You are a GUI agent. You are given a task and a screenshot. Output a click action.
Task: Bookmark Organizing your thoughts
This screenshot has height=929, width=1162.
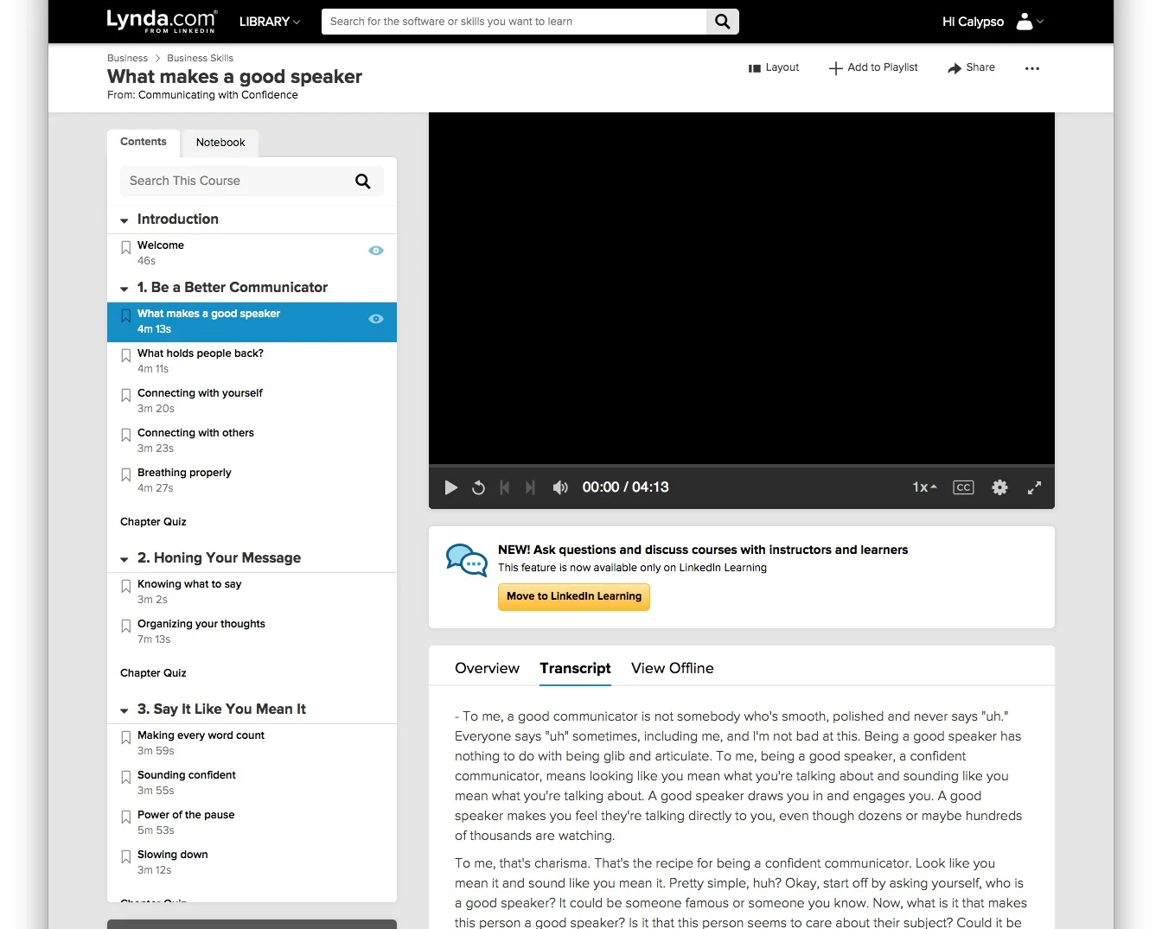pos(126,627)
